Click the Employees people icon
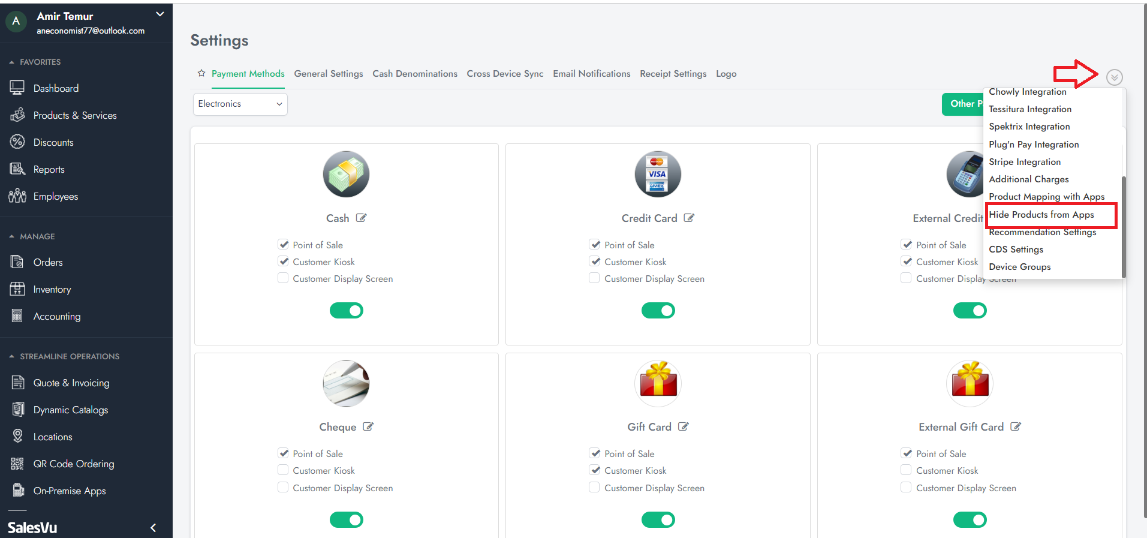Screen dimensions: 1147x538 coord(17,196)
